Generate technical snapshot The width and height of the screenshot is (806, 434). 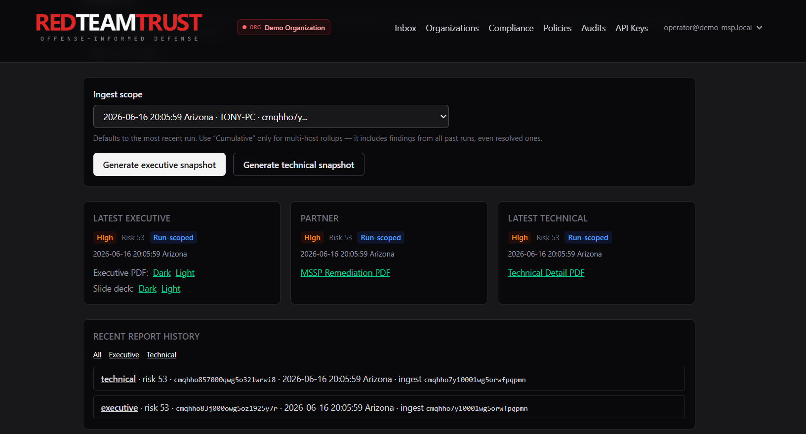pos(298,165)
